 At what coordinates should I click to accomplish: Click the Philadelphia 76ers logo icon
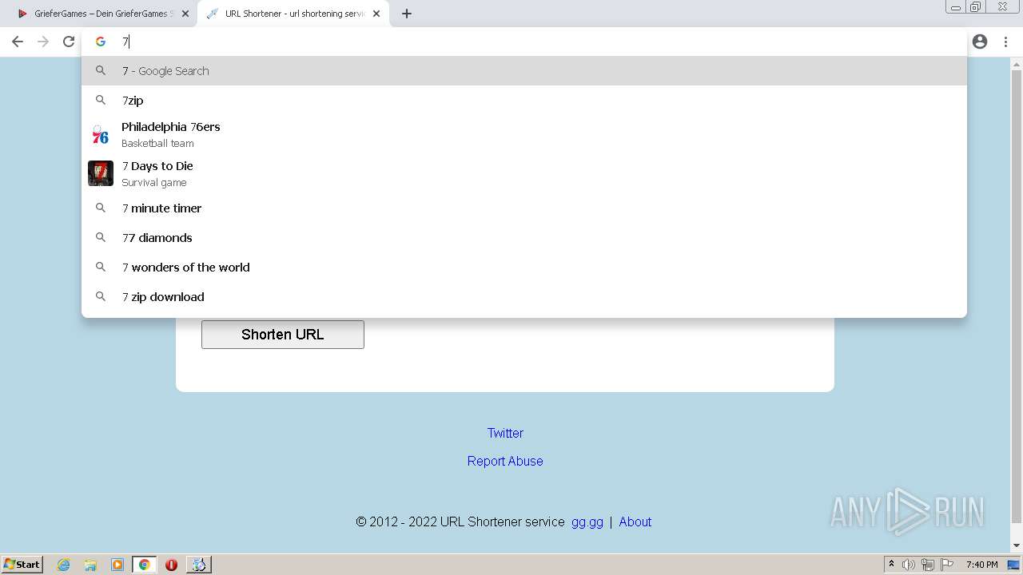click(101, 134)
